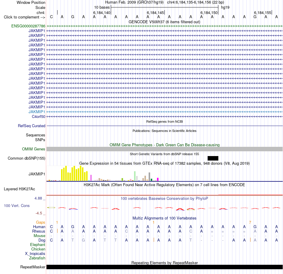Open the RepeatMasker track label
Screen dimensions: 283x274
pyautogui.click(x=33, y=267)
